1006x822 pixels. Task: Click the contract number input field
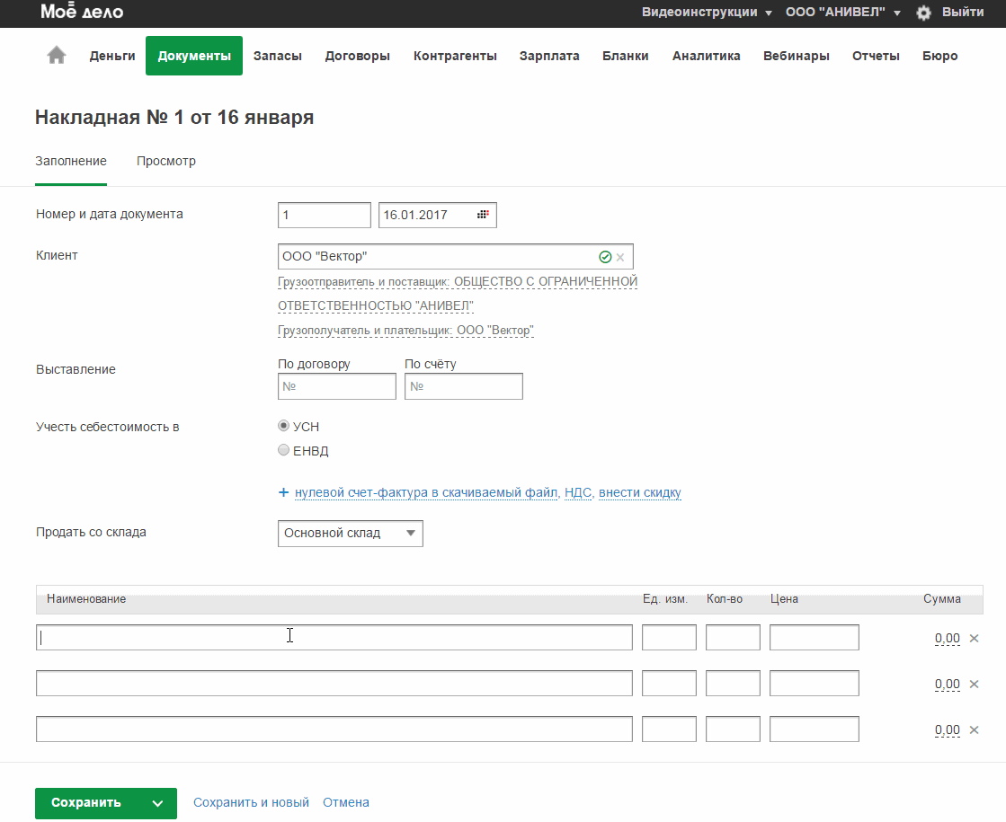tap(337, 387)
